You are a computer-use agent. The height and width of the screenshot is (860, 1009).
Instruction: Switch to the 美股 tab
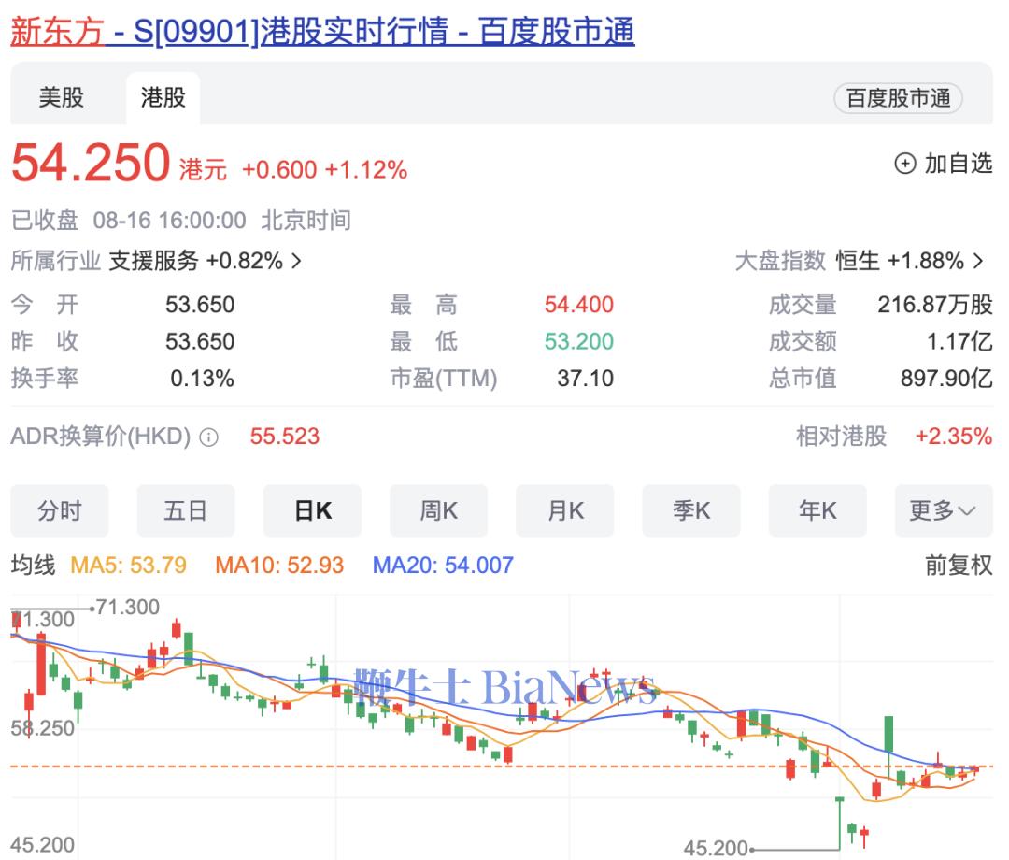61,98
